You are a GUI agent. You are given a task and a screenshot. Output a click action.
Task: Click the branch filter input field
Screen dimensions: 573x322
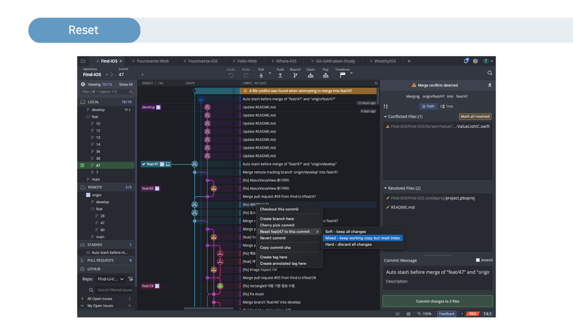pyautogui.click(x=107, y=92)
